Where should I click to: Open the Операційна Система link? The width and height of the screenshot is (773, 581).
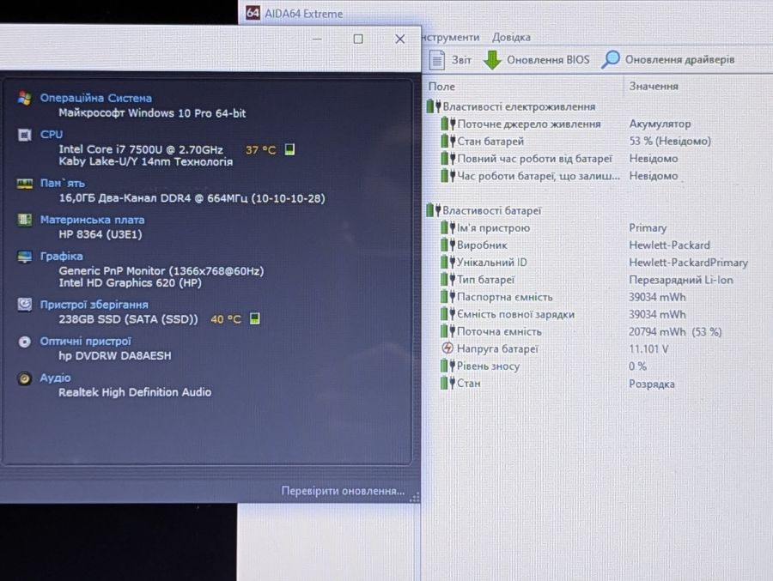point(95,98)
